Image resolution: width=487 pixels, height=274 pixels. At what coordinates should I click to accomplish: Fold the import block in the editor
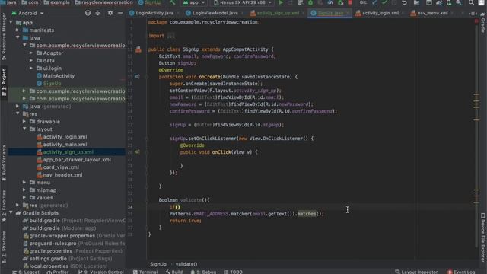[x=147, y=36]
